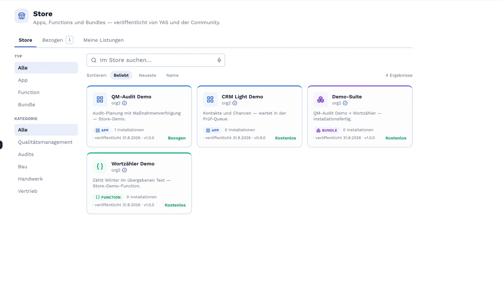The width and height of the screenshot is (502, 307).
Task: Select Alle under the Kategorie filter
Action: point(46,130)
